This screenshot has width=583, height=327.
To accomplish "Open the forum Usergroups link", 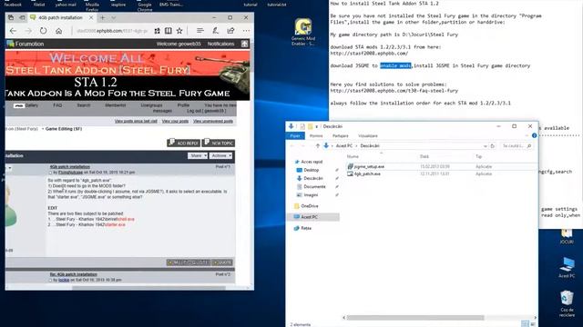I will [151, 105].
